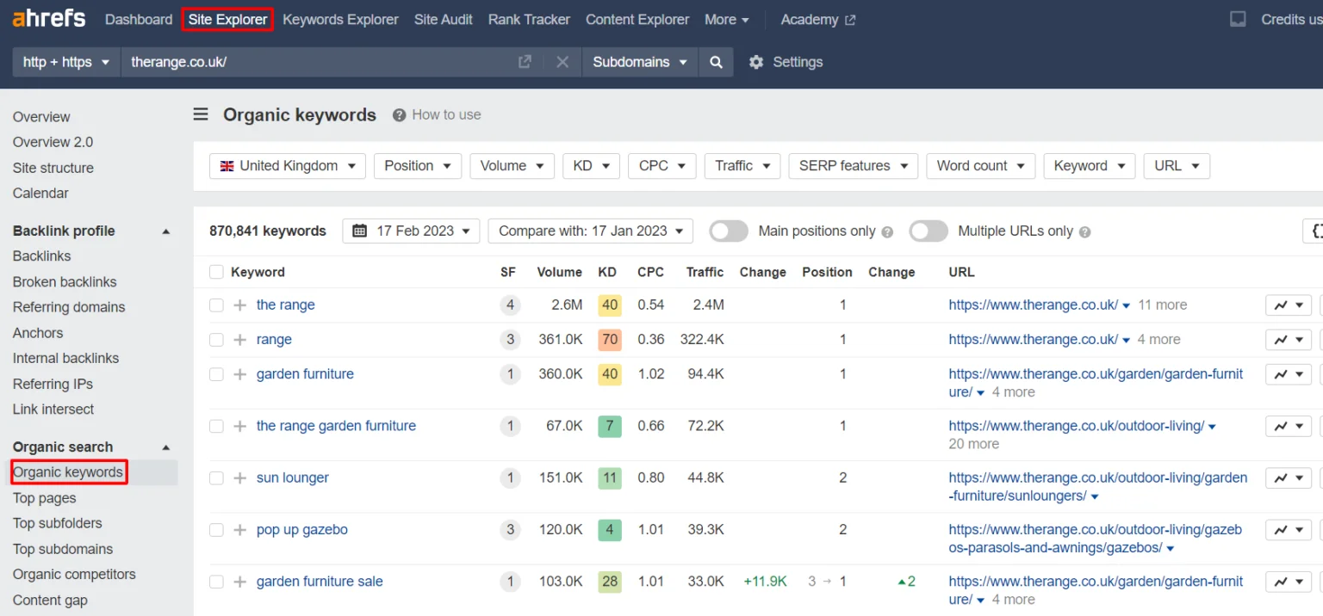Open Content Explorer in top nav

637,19
